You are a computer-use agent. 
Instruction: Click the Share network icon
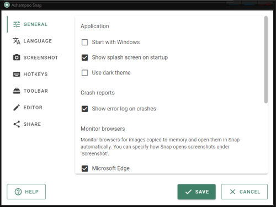coord(17,124)
